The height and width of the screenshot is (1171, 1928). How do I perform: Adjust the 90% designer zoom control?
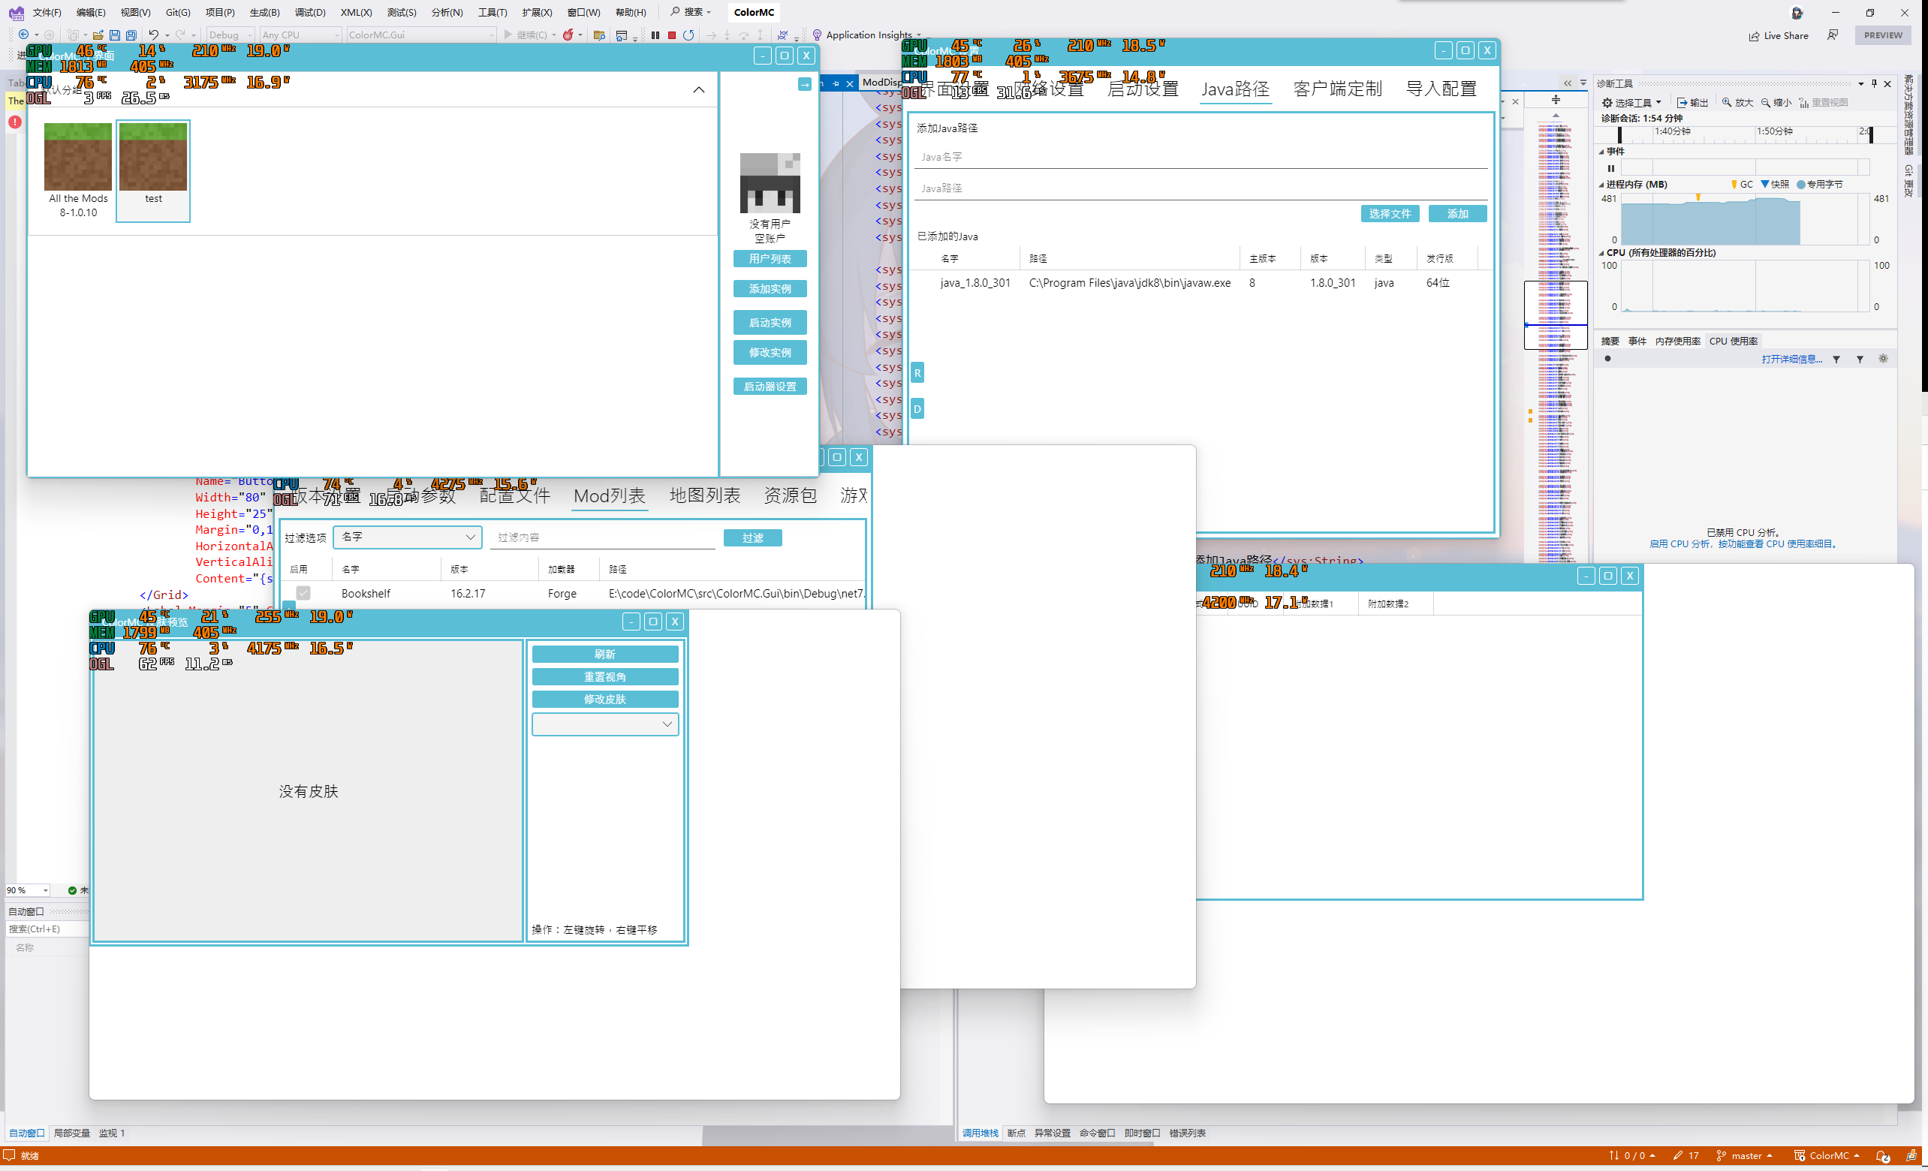click(27, 890)
